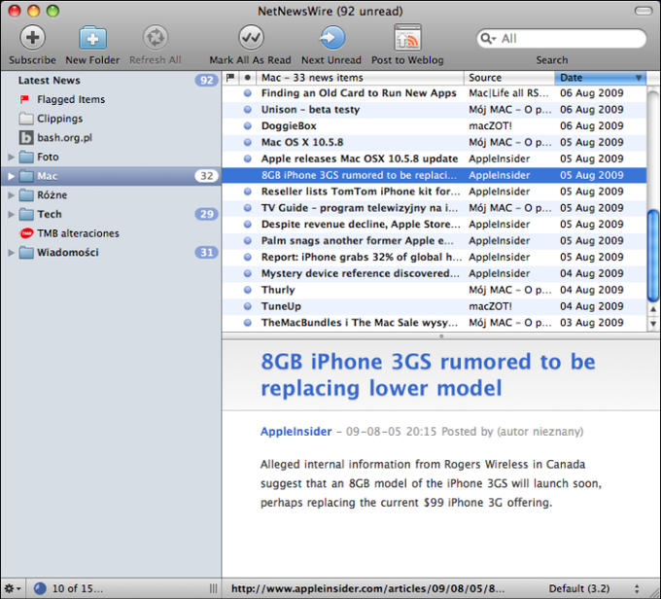The height and width of the screenshot is (599, 661).
Task: Select Latest News in the sidebar
Action: coord(49,80)
